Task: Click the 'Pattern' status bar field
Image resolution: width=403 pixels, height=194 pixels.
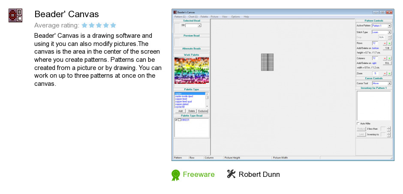Action: (x=180, y=158)
